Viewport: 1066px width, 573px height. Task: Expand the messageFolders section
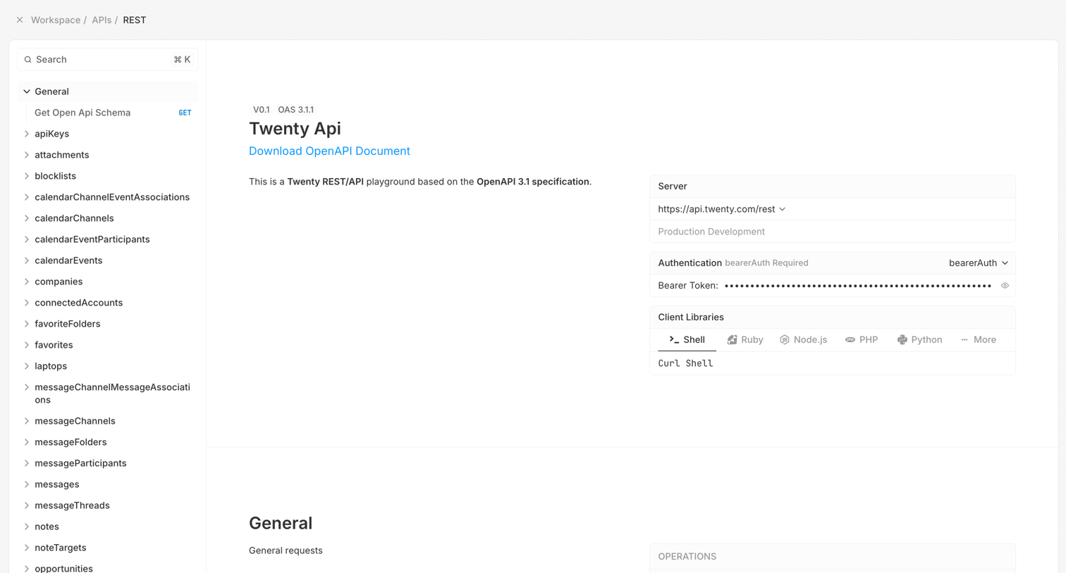[x=27, y=442]
